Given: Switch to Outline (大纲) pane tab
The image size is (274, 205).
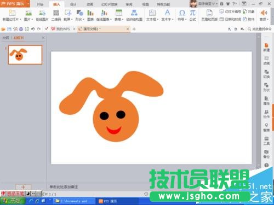Looking at the screenshot, I should coord(5,38).
